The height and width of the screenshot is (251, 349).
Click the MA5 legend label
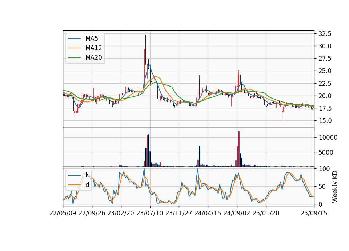tap(92, 39)
